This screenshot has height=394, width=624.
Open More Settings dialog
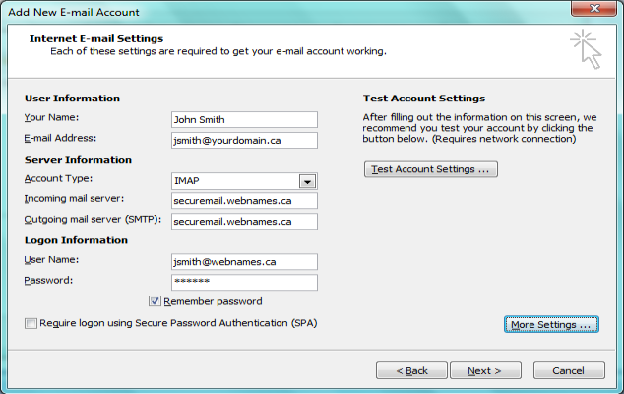551,325
